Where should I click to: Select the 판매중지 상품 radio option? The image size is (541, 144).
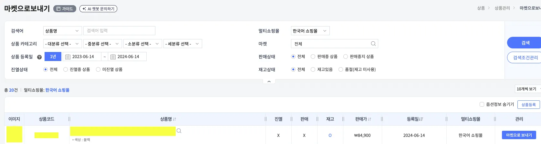pyautogui.click(x=345, y=57)
